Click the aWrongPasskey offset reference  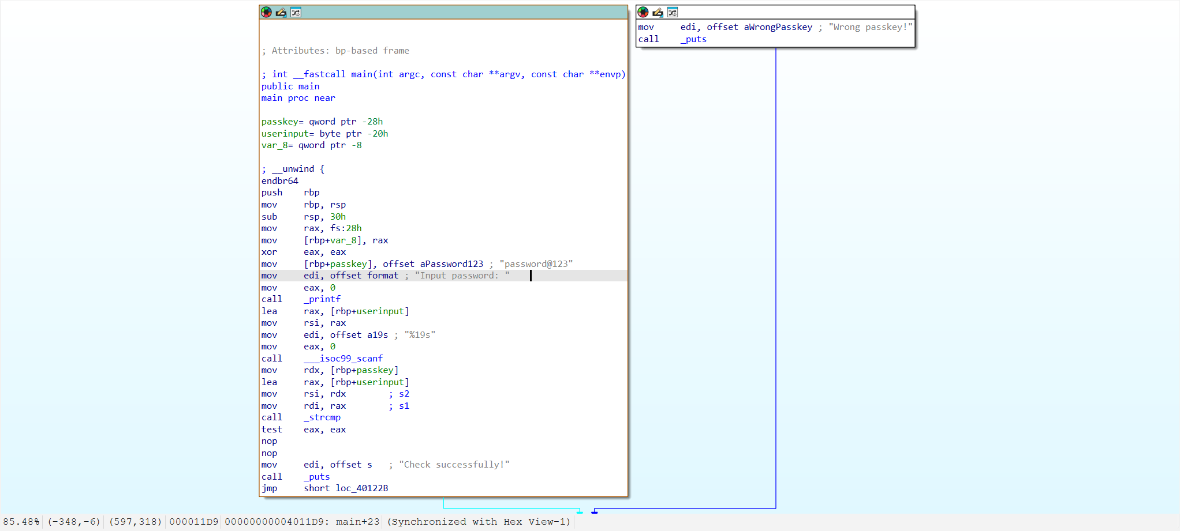pos(778,27)
